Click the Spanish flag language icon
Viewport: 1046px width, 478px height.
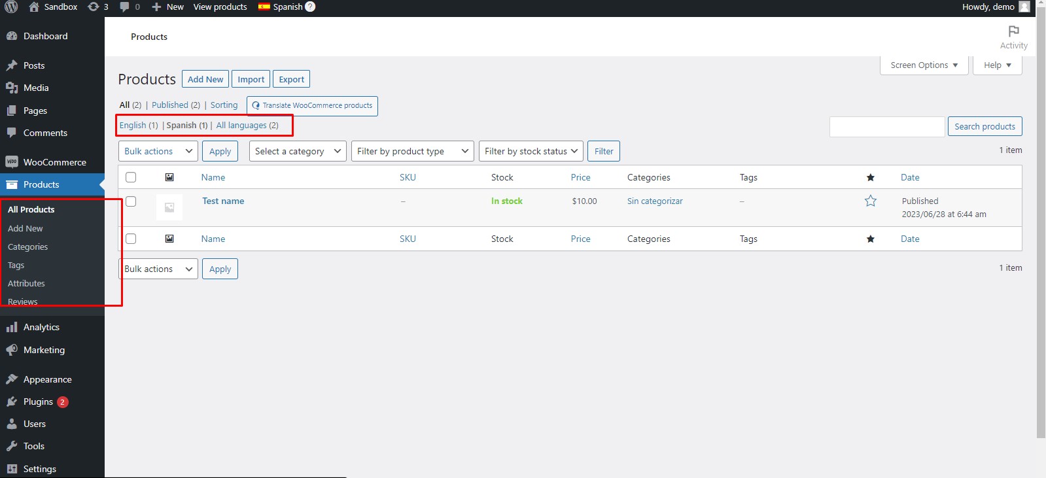pos(264,7)
